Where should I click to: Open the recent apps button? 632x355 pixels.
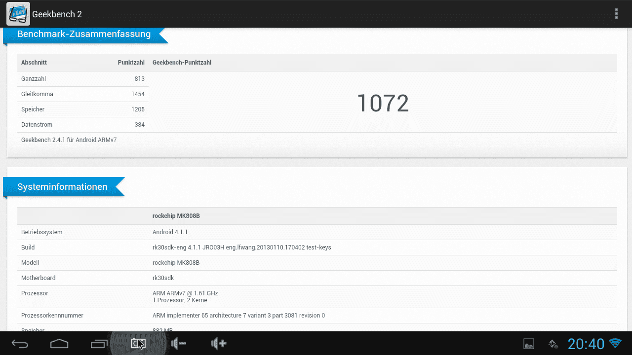coord(99,344)
